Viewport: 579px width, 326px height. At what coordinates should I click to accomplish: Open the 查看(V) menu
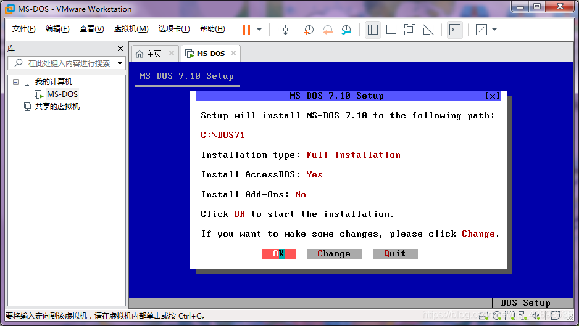[91, 29]
